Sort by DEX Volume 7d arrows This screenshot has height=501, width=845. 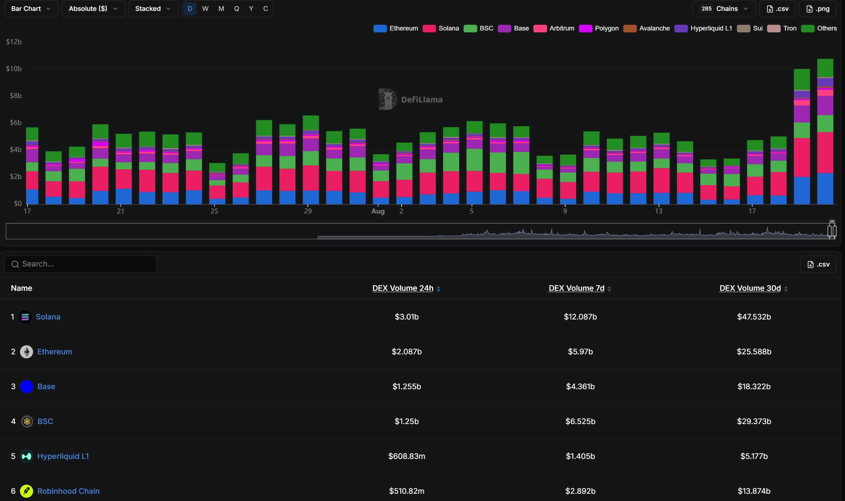(609, 289)
